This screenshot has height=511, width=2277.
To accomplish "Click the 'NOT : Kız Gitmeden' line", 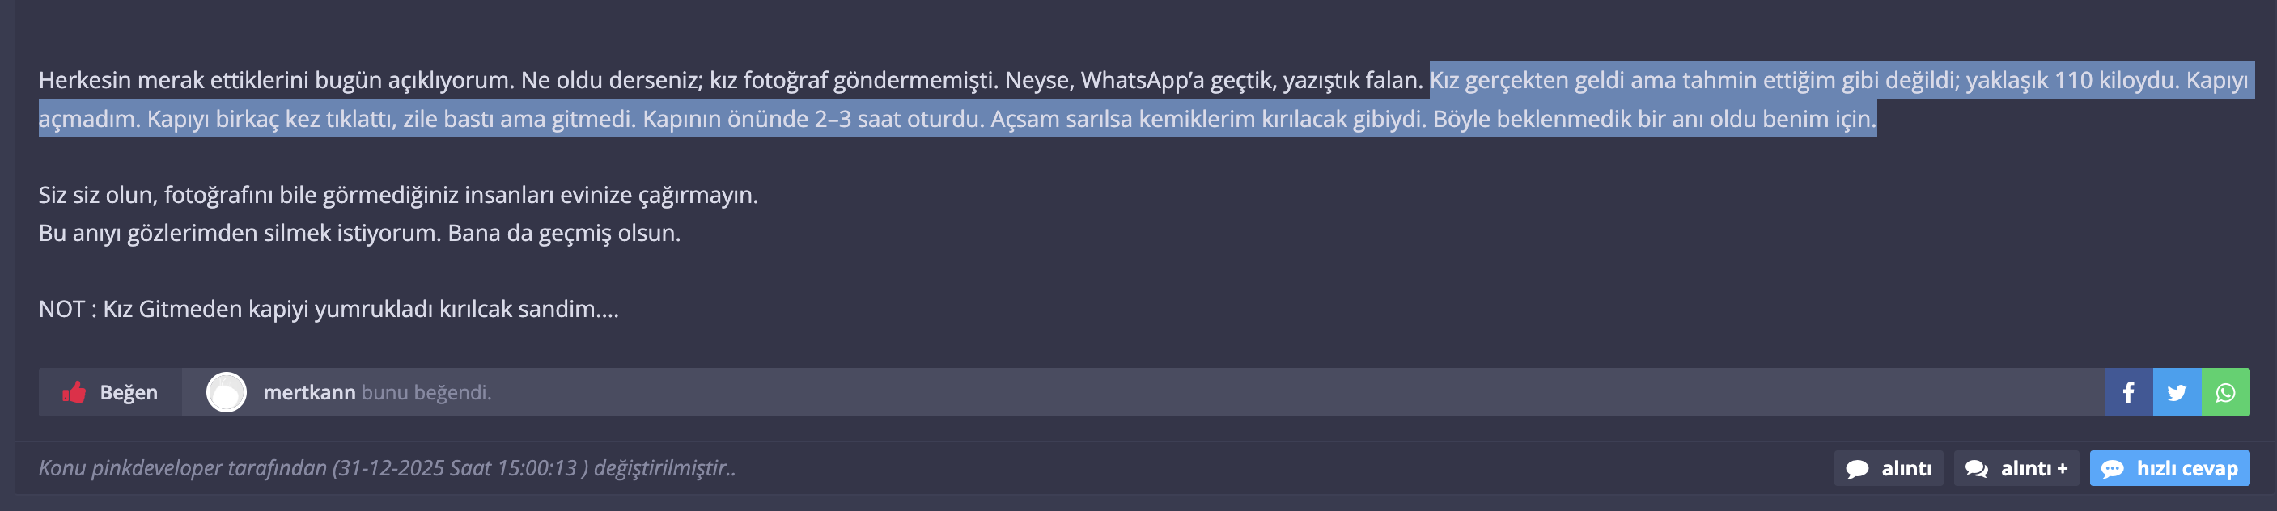I will 328,309.
